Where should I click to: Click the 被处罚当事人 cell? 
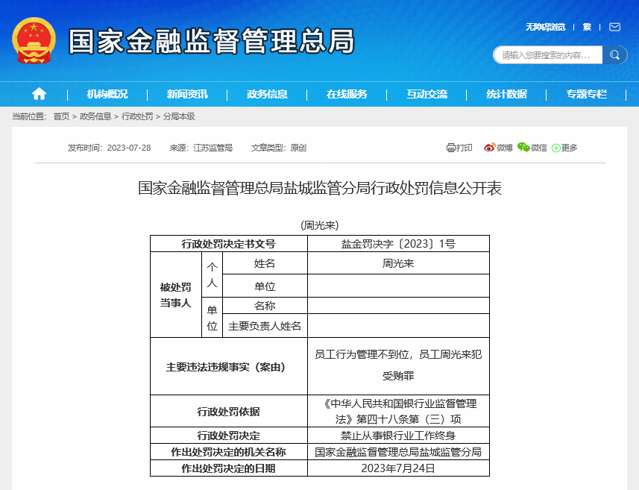coord(176,295)
